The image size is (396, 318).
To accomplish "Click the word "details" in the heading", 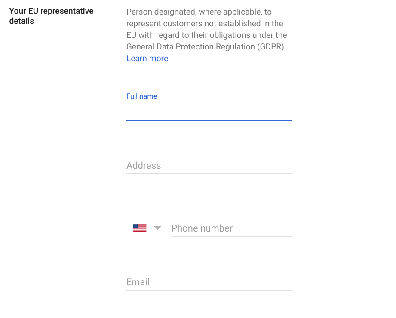I will point(21,21).
